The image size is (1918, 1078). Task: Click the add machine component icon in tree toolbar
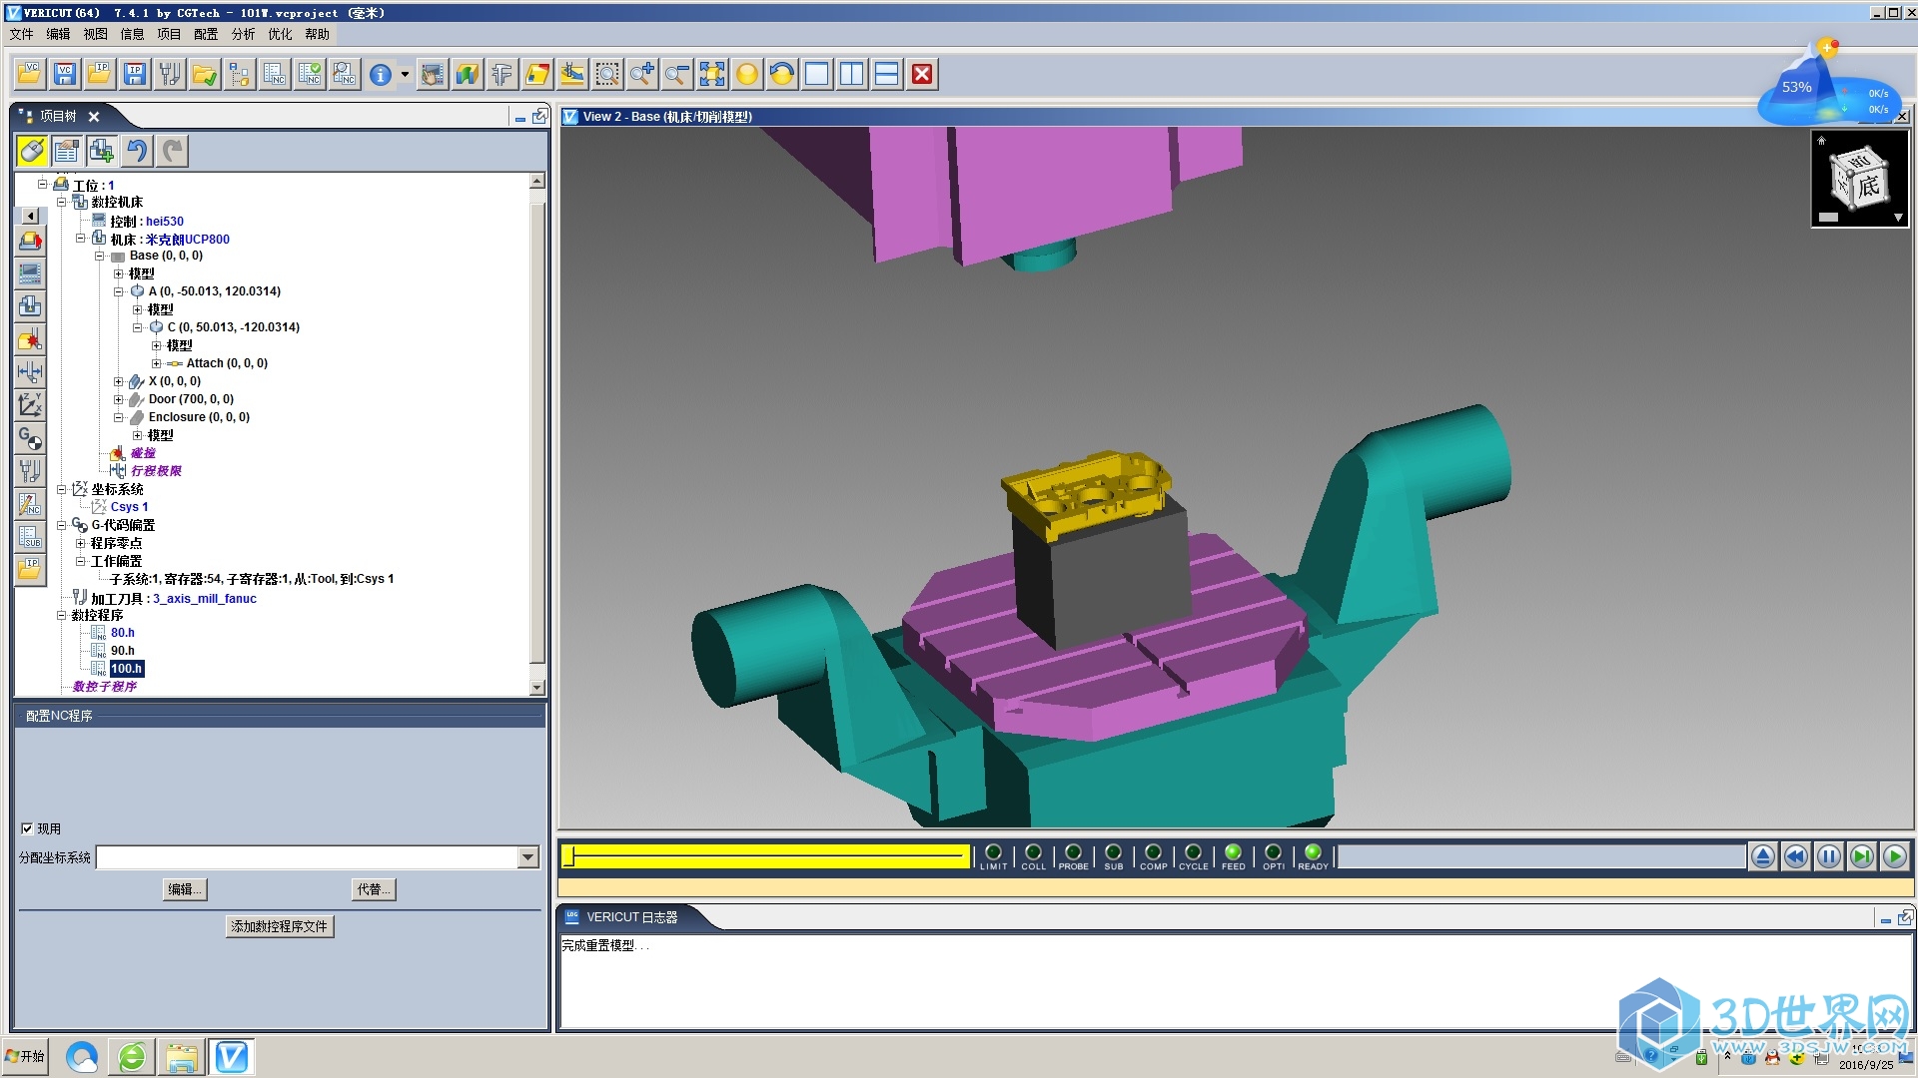click(102, 151)
